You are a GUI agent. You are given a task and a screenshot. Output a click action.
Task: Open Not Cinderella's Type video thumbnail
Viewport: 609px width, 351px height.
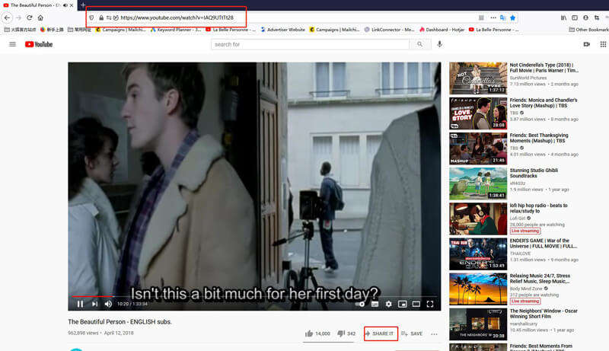[478, 78]
